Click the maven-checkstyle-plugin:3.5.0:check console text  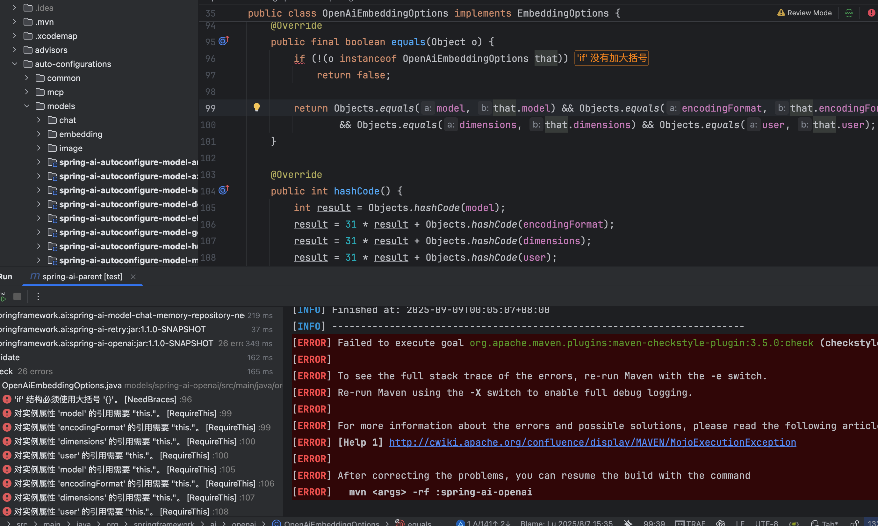(x=641, y=343)
